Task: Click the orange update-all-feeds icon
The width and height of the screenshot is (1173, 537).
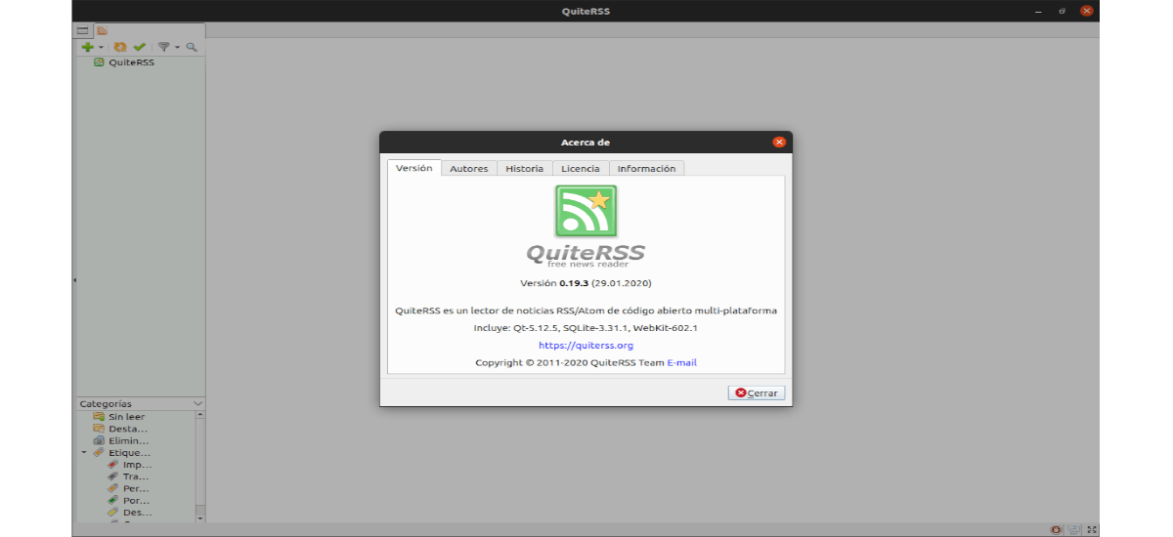Action: click(x=120, y=47)
